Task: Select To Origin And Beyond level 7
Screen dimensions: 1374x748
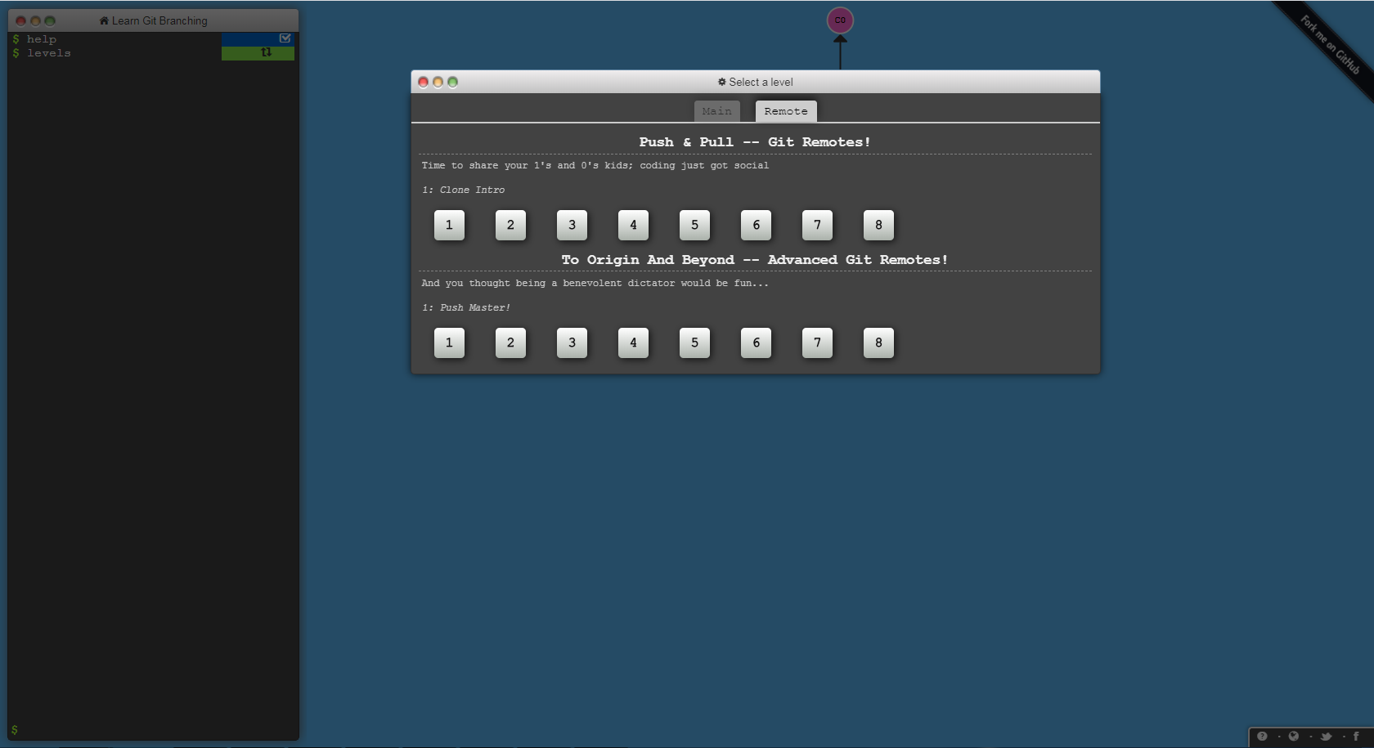Action: click(817, 343)
